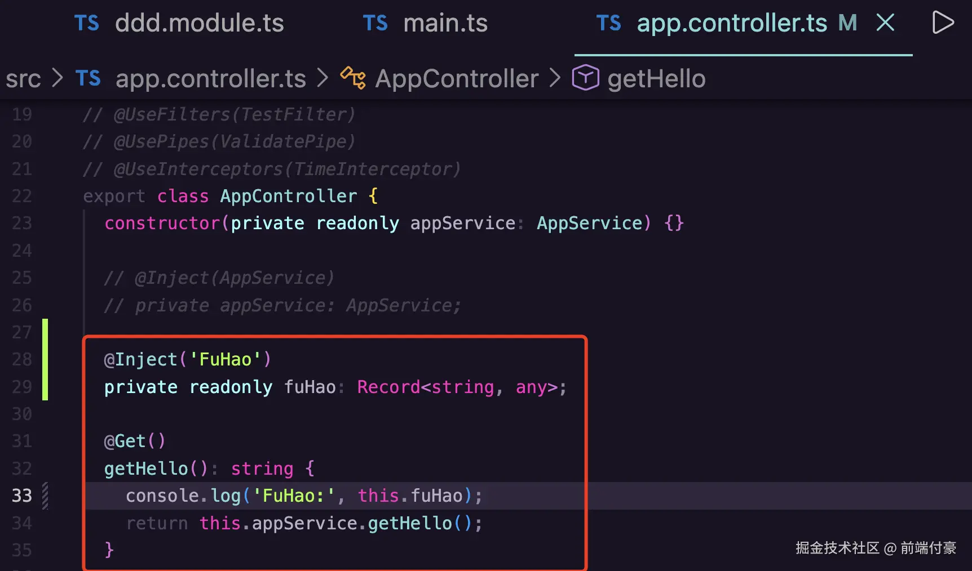Run the file with the play icon
972x571 pixels.
[943, 23]
